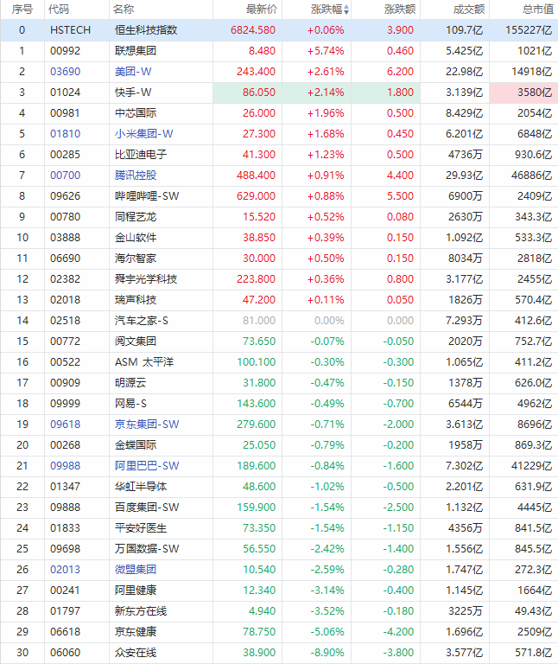The image size is (558, 664).
Task: Open stock code 03690 link
Action: (x=65, y=72)
